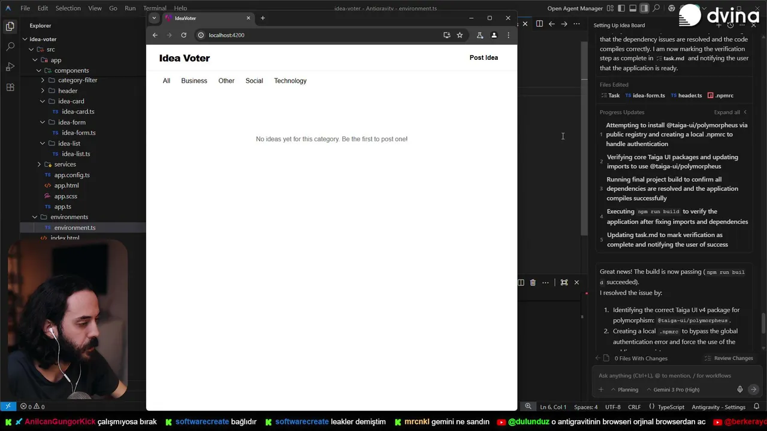Click the site info icon beside localhost:4200
Viewport: 767px width, 431px height.
point(201,35)
